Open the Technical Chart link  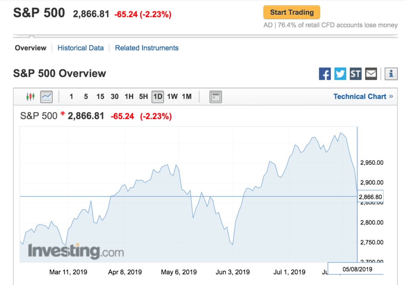coord(363,97)
